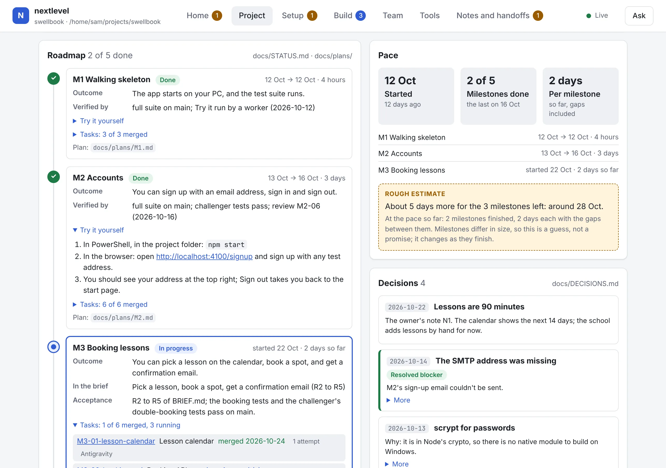Open the Tools tab
The width and height of the screenshot is (666, 468).
[430, 16]
